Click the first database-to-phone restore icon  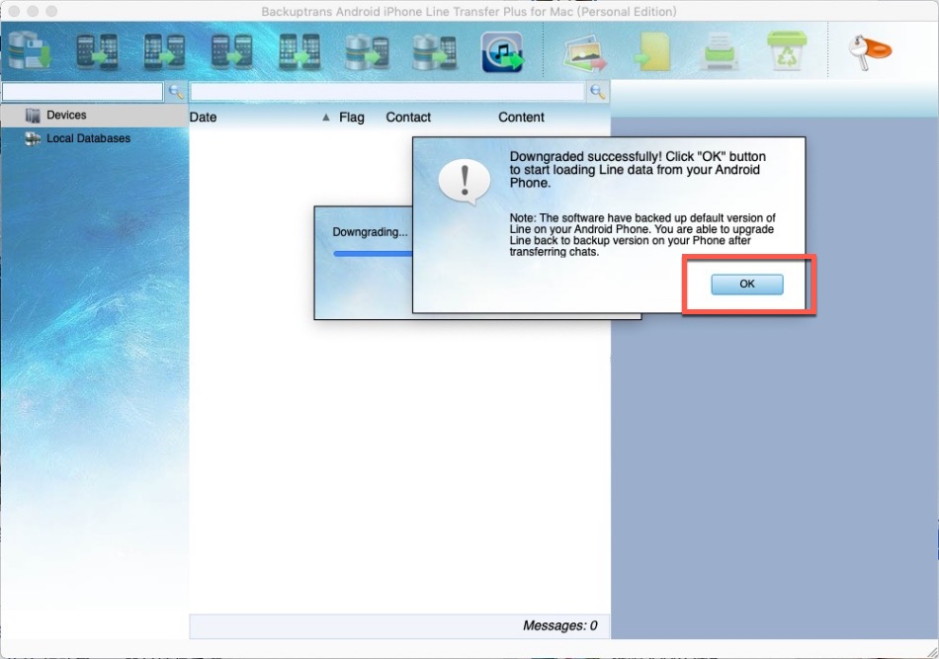367,51
